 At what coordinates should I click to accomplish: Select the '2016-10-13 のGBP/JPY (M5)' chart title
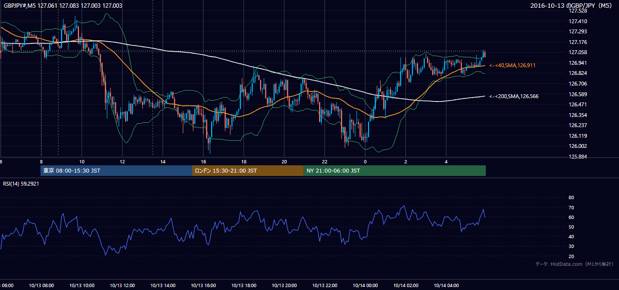572,6
